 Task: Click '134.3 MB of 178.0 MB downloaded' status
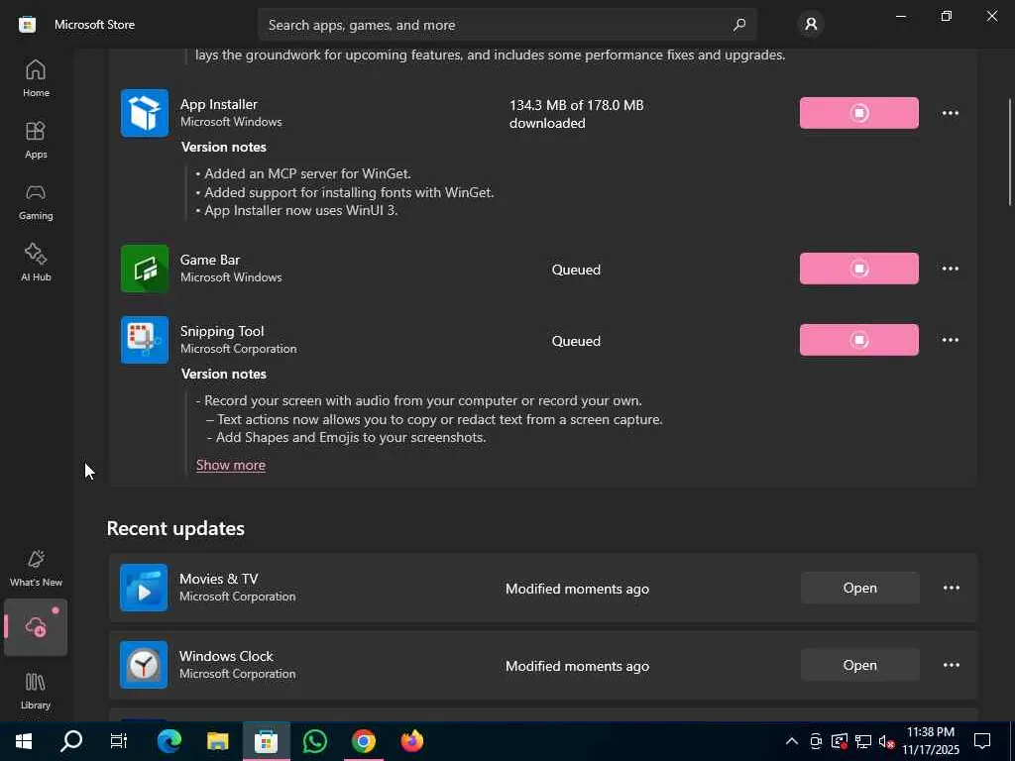click(x=576, y=114)
